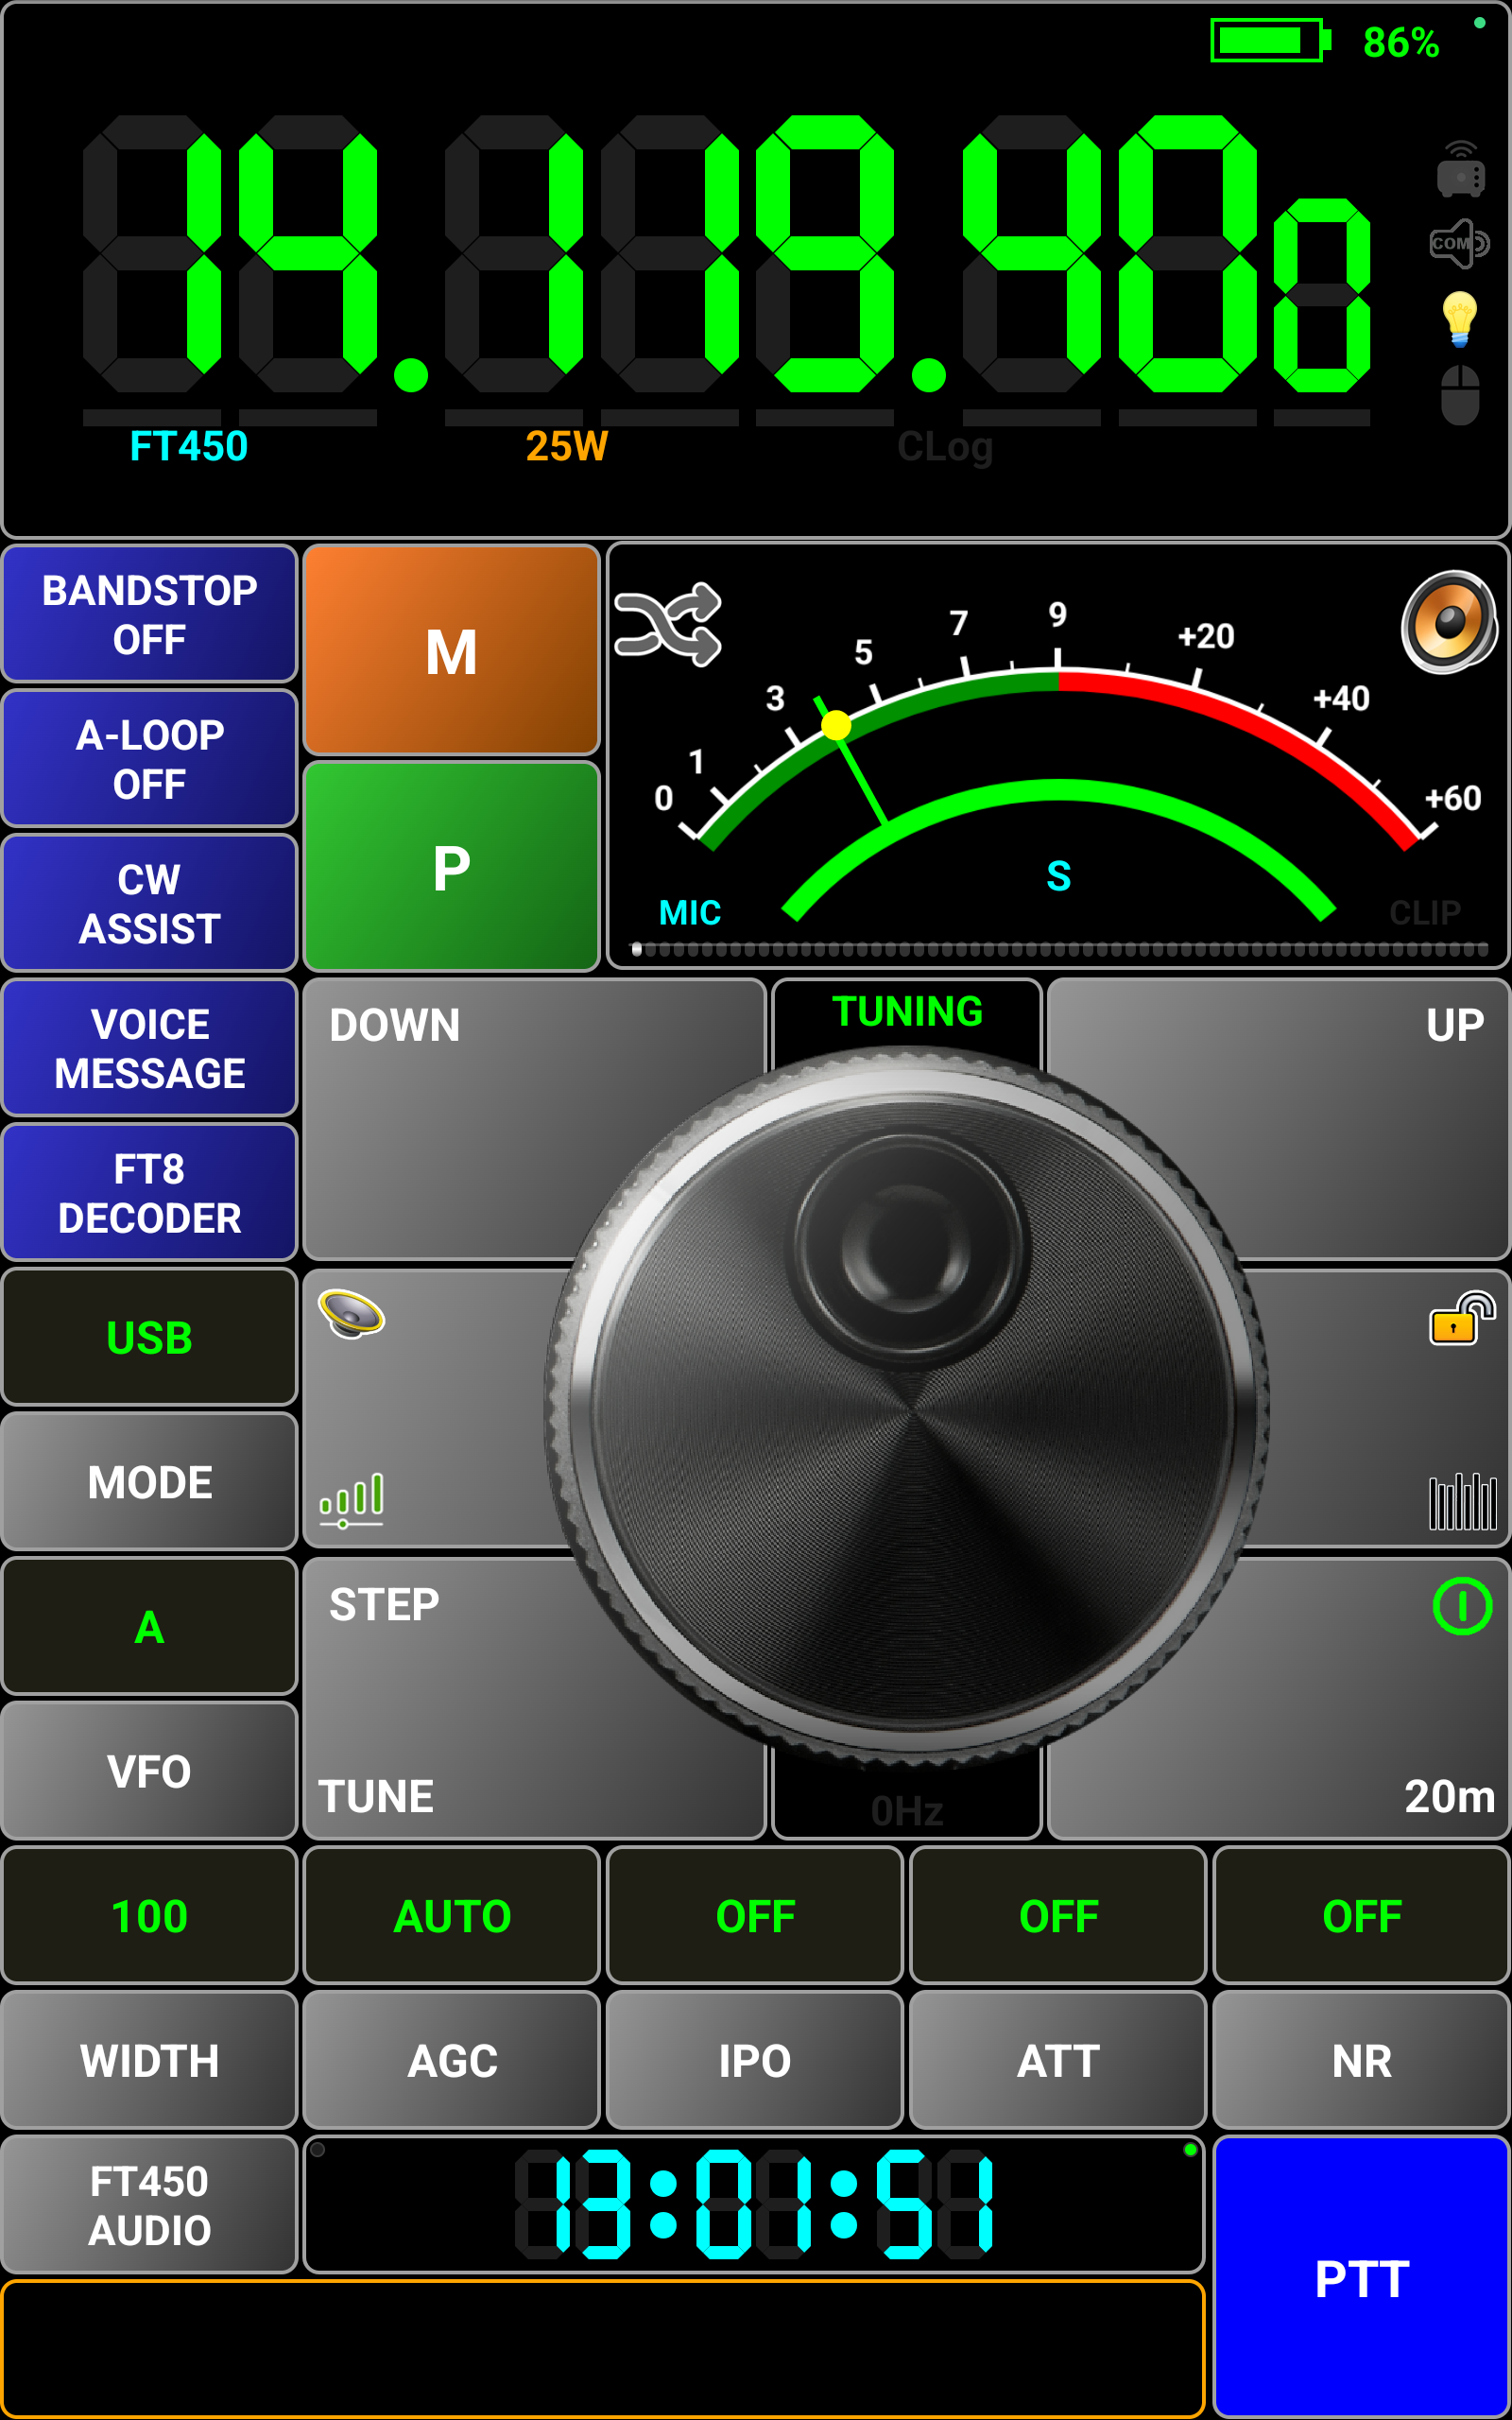The width and height of the screenshot is (1512, 2420).
Task: Click the shuffle arrows icon on meter
Action: pyautogui.click(x=667, y=625)
